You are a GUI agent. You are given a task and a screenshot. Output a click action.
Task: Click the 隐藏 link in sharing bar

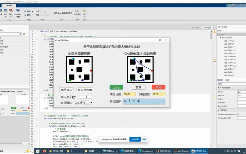pyautogui.click(x=144, y=140)
